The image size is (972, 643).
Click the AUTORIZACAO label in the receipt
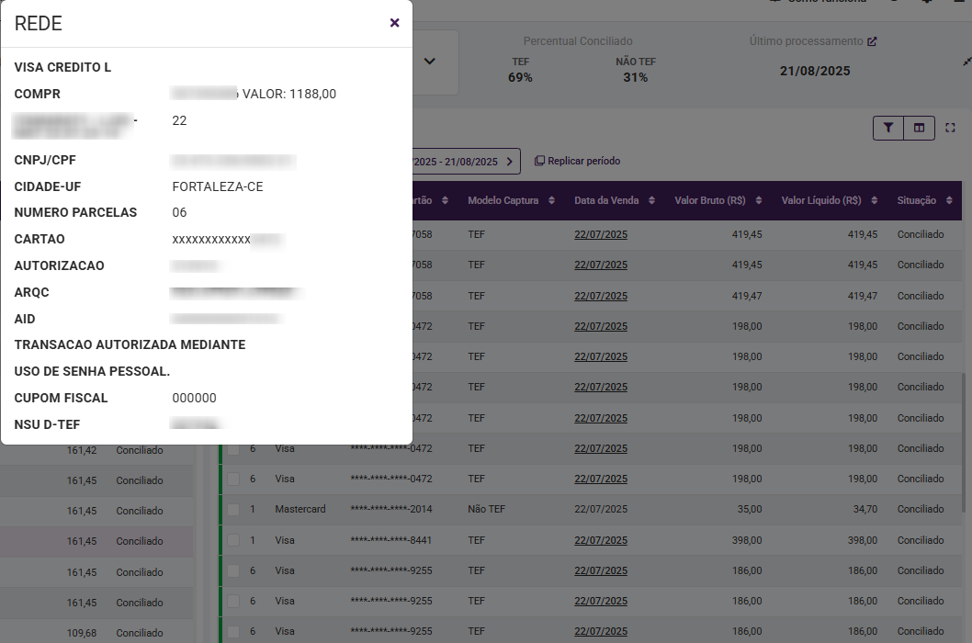(x=60, y=266)
